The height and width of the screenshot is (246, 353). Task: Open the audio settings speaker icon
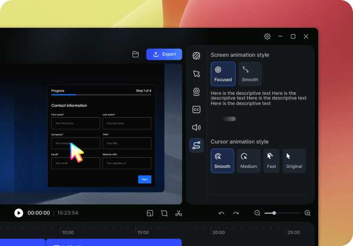click(x=196, y=127)
